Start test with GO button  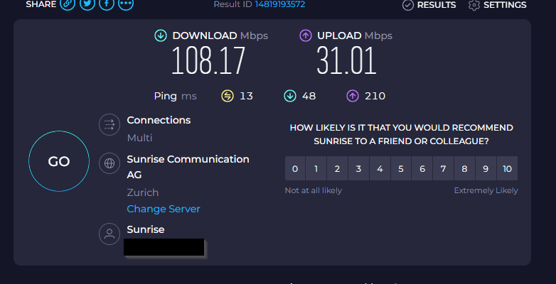59,161
